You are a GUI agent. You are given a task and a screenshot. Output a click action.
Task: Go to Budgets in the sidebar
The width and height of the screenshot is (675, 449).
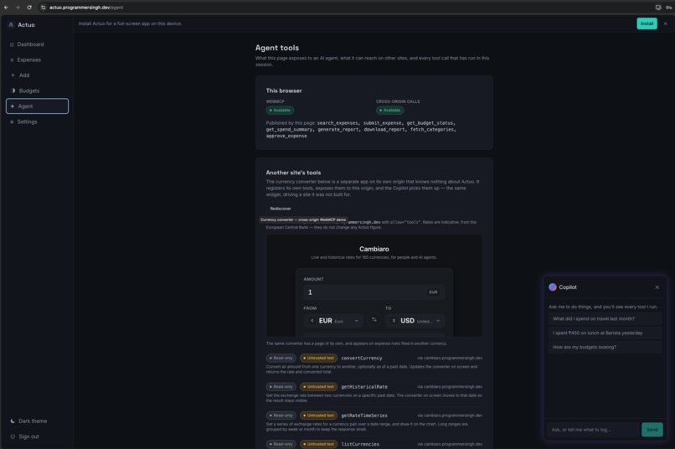pyautogui.click(x=37, y=90)
